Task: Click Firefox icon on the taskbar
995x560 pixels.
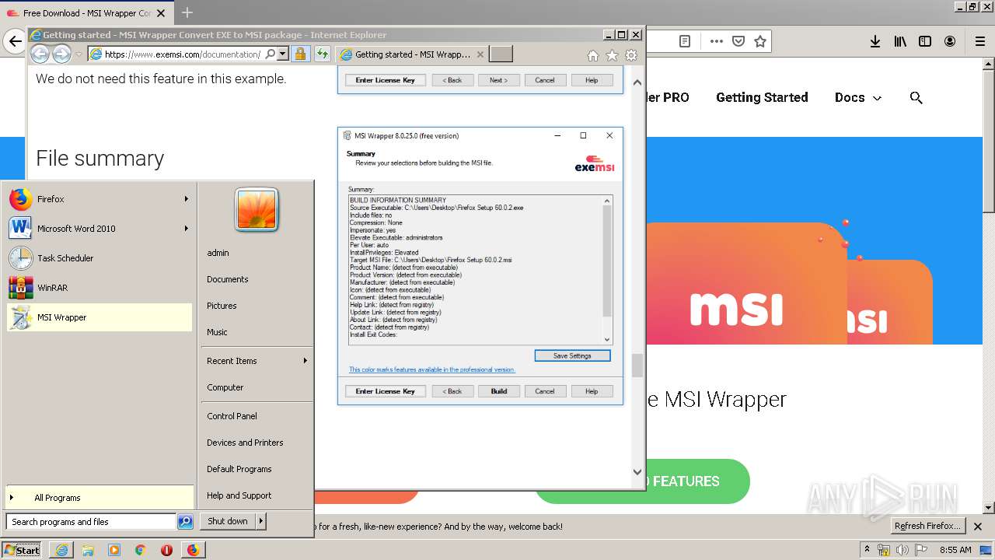Action: click(x=193, y=550)
